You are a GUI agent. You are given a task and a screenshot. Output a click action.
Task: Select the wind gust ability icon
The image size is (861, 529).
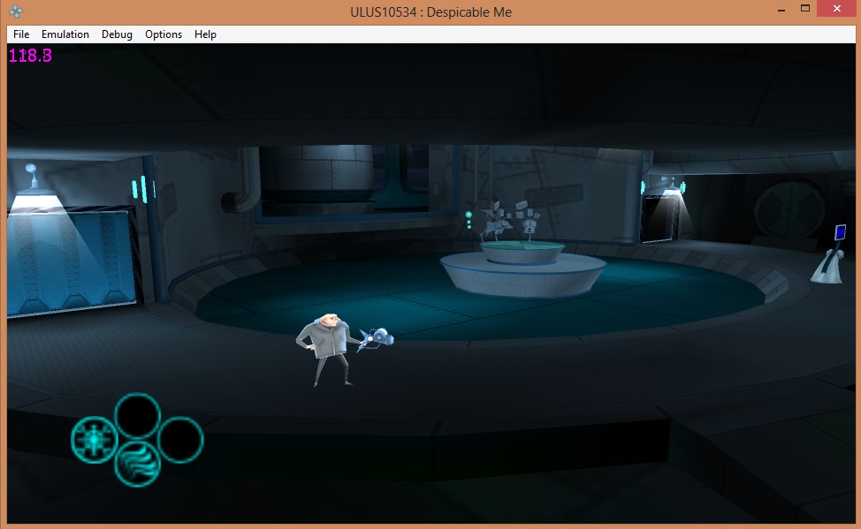click(137, 463)
